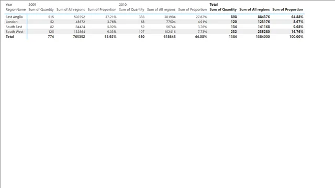Click East Anglia 2010 quantity 383
The width and height of the screenshot is (335, 188).
point(141,17)
